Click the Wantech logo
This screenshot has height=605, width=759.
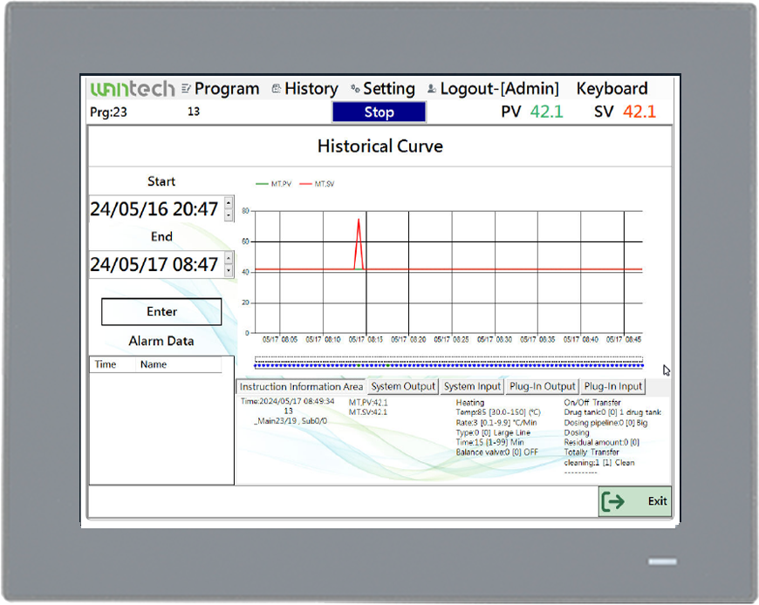(132, 89)
